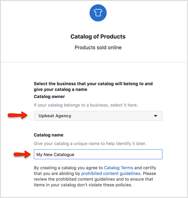
Task: Click the bold Catalog owner label
Action: (49, 97)
